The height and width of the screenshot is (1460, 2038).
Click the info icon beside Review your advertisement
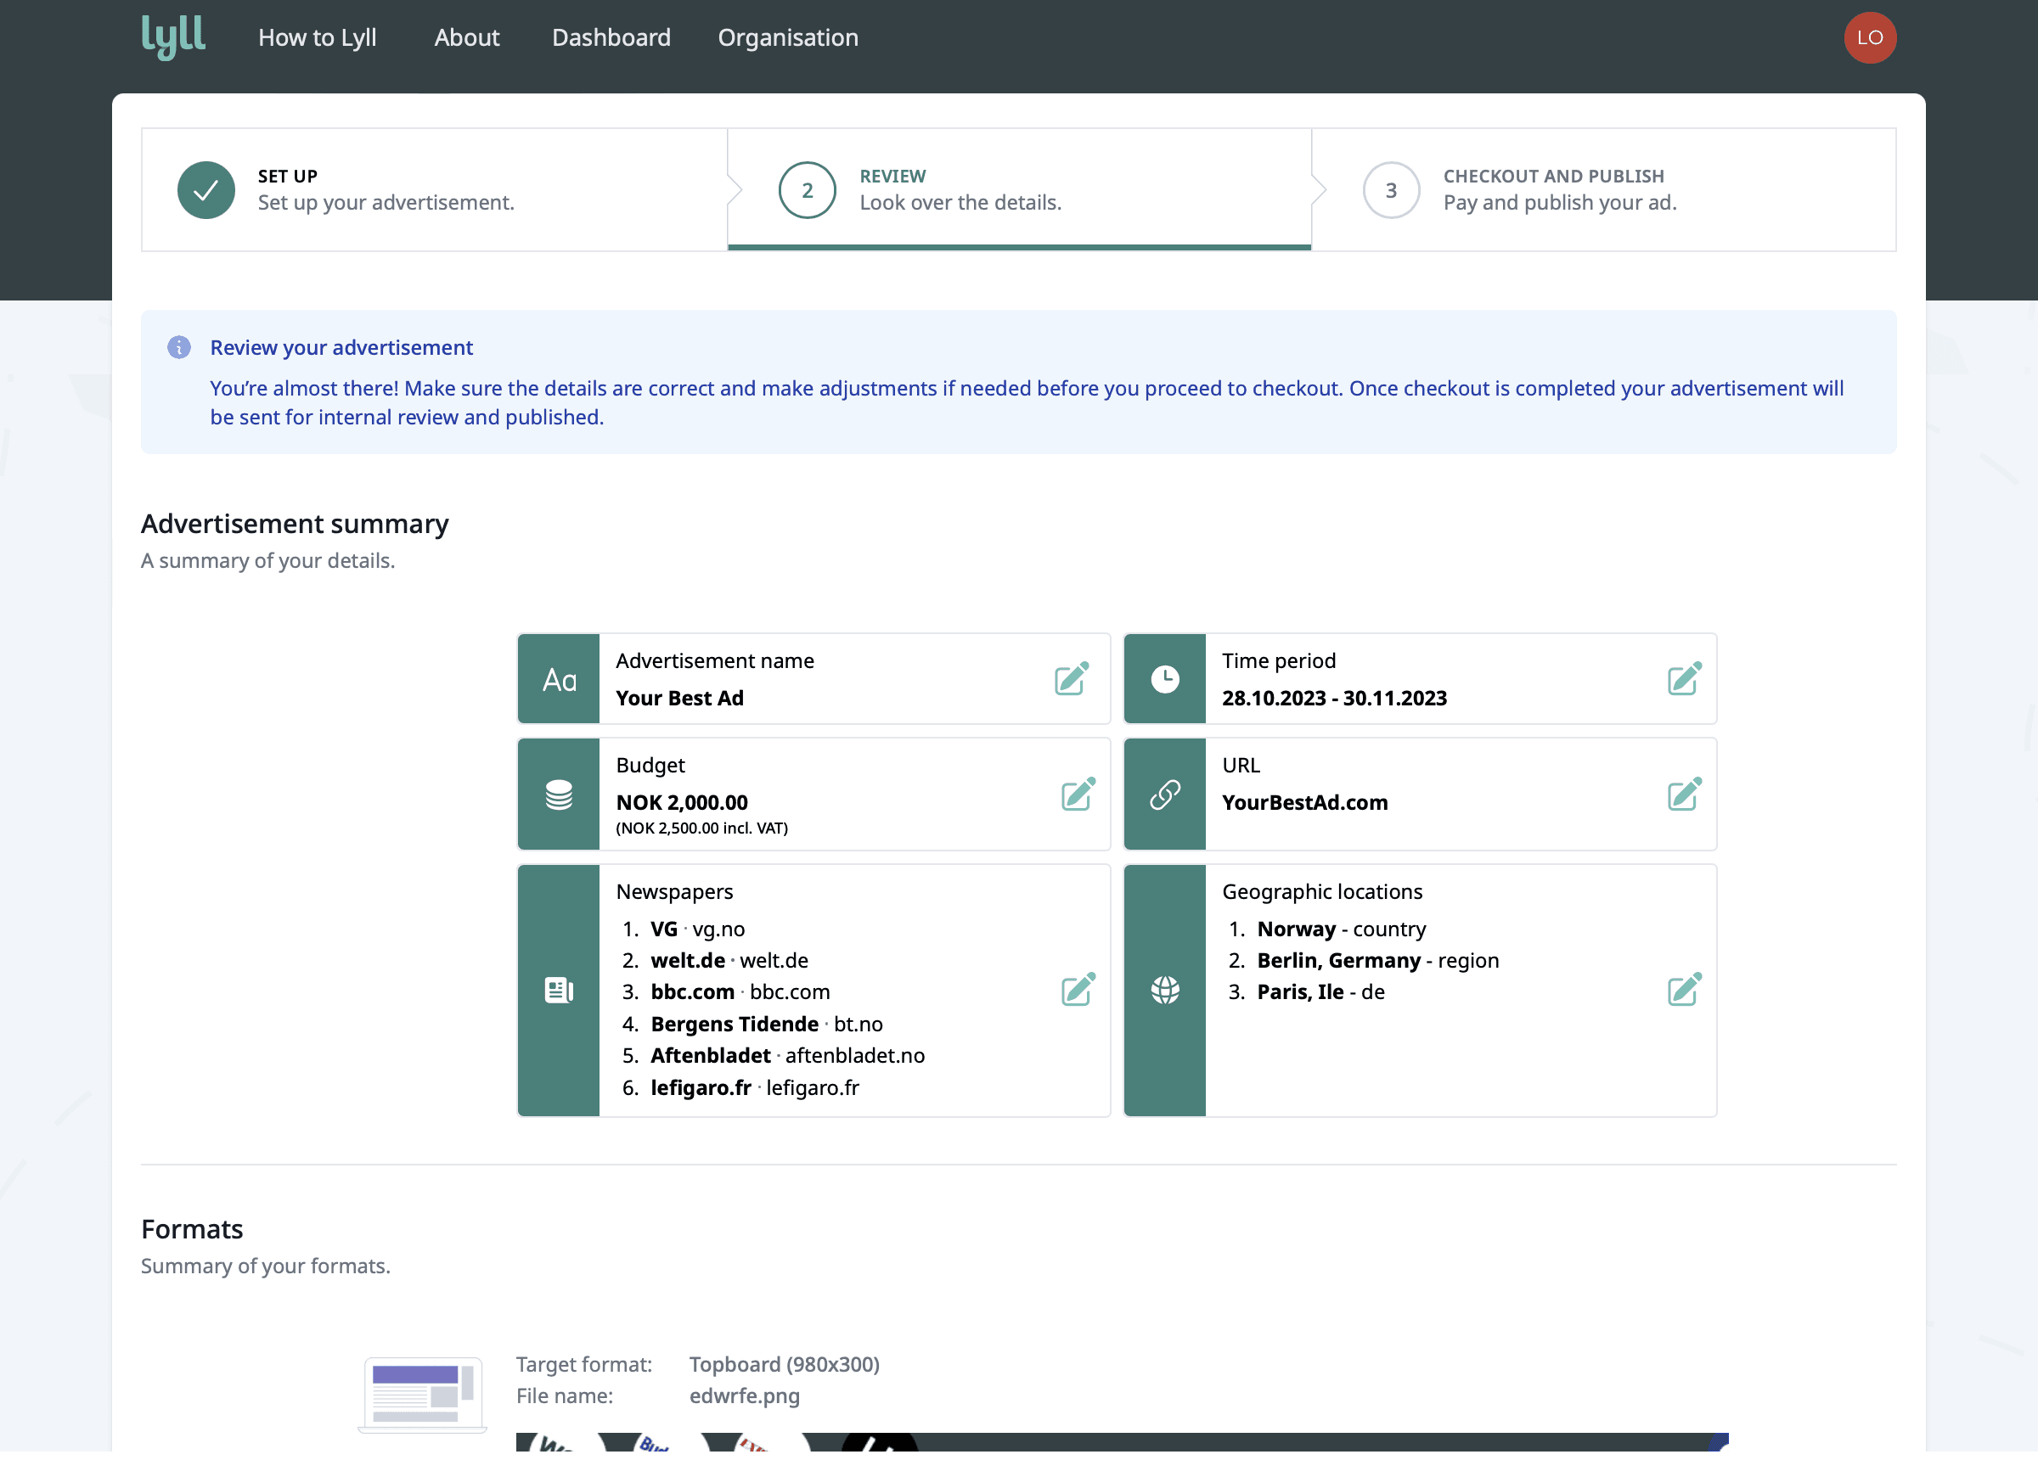click(179, 348)
